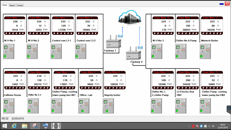Open the Windows Start menu
231x130 pixels.
point(5,126)
